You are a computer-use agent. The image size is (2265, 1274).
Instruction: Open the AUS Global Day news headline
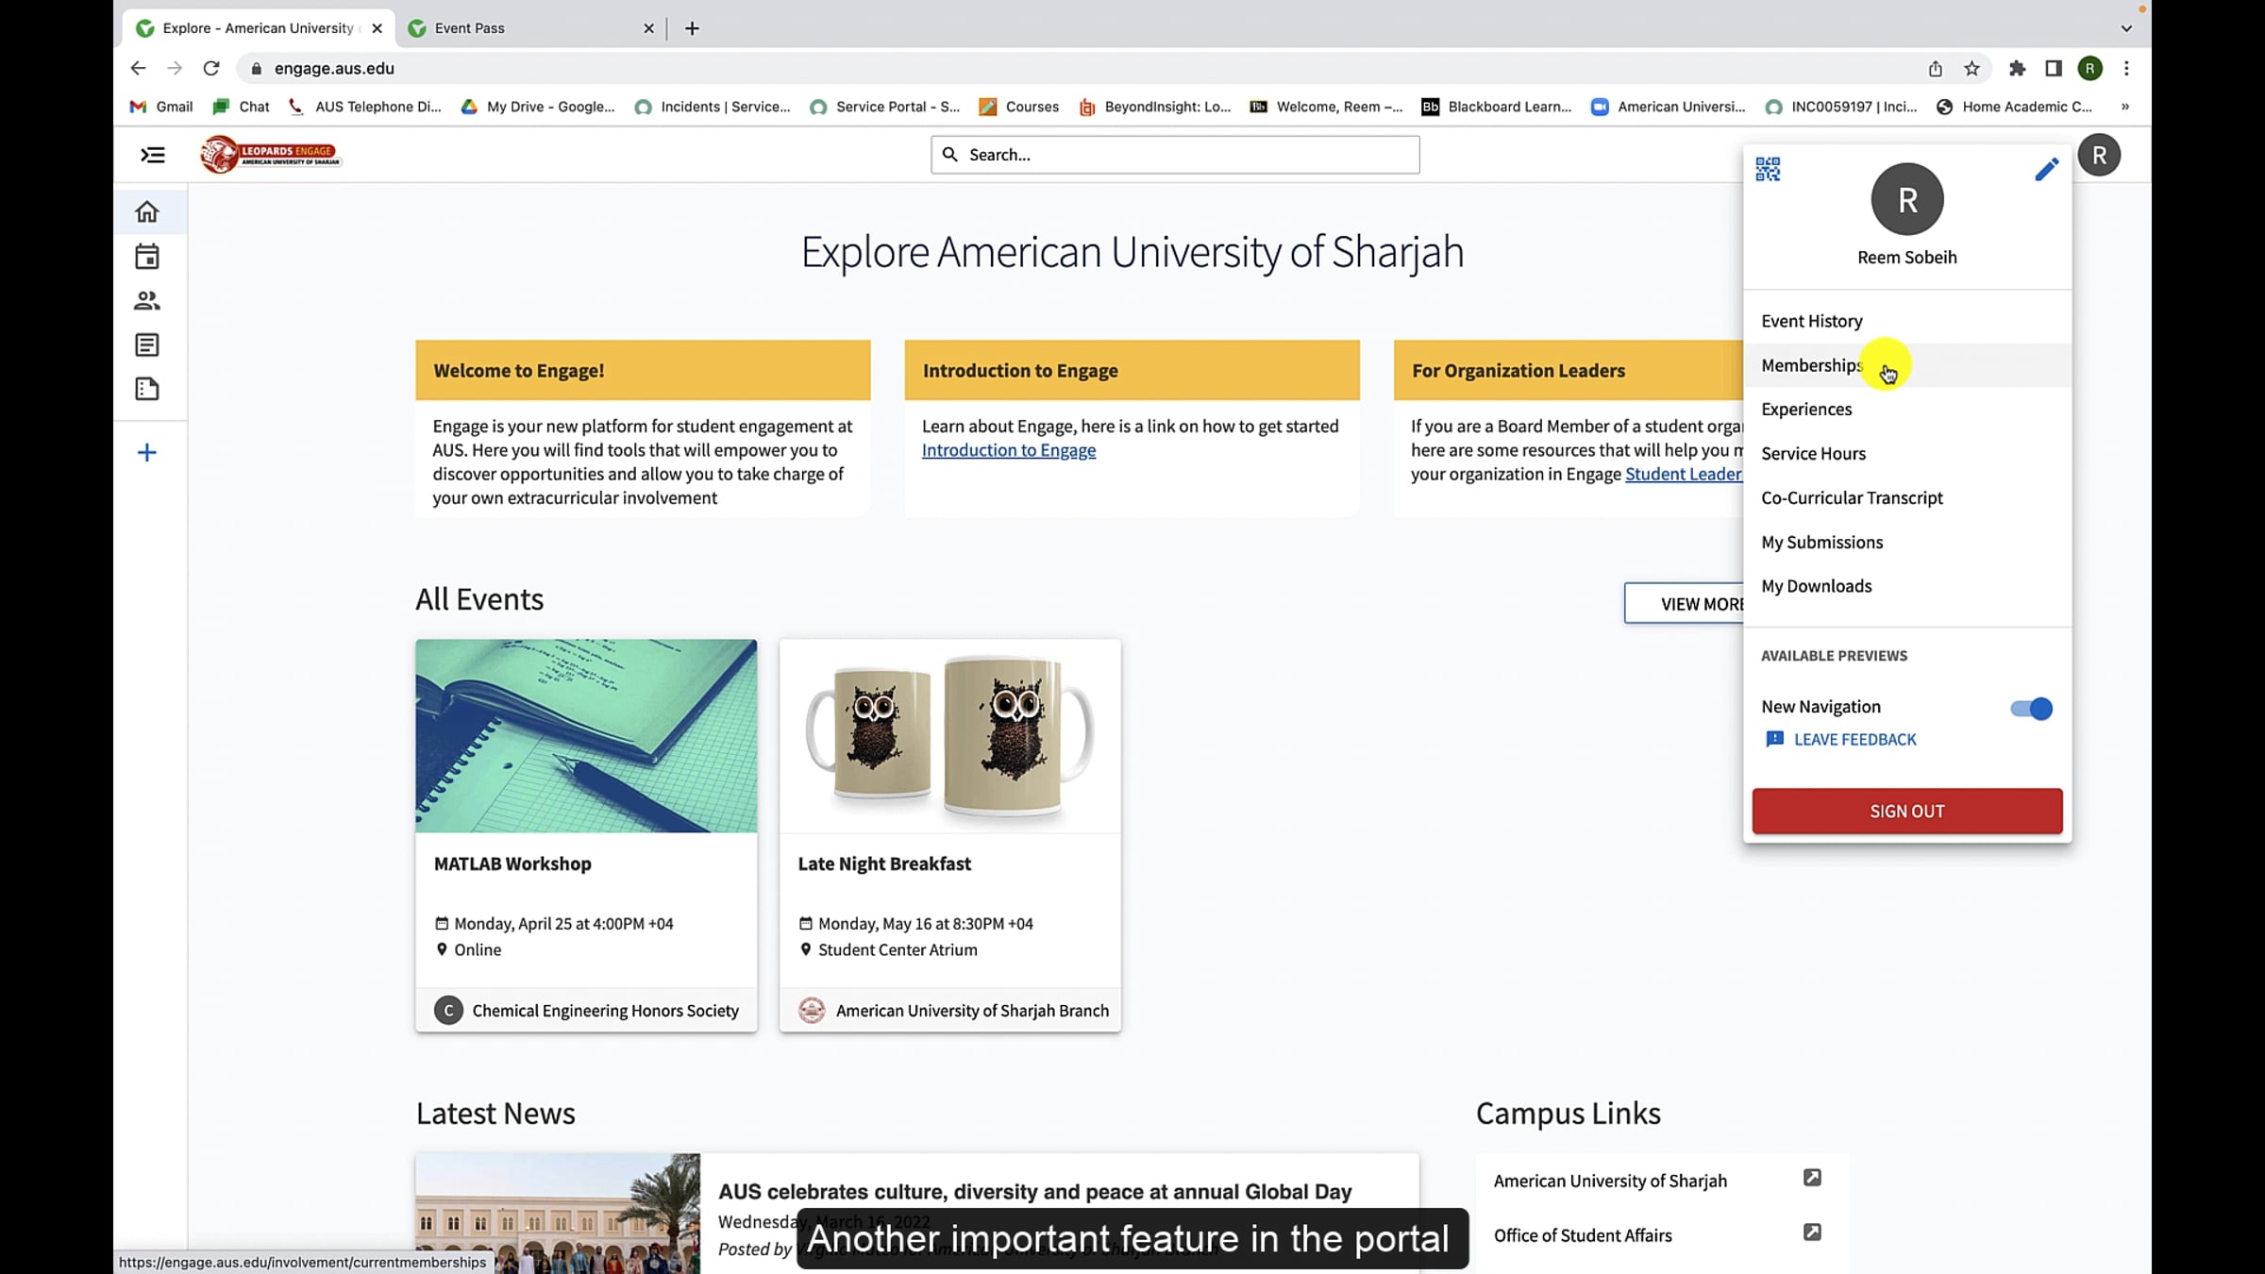point(1035,1192)
